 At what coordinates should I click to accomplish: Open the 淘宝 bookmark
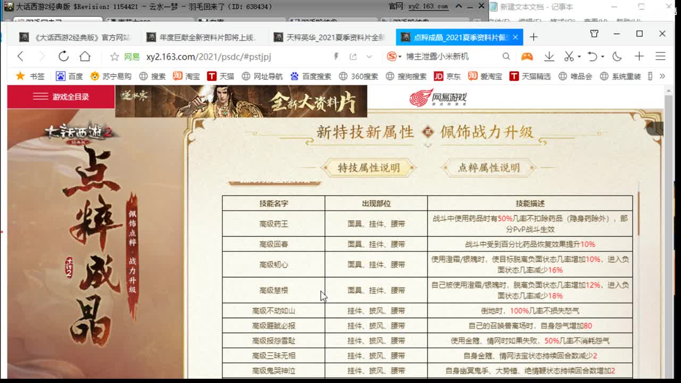pos(187,76)
